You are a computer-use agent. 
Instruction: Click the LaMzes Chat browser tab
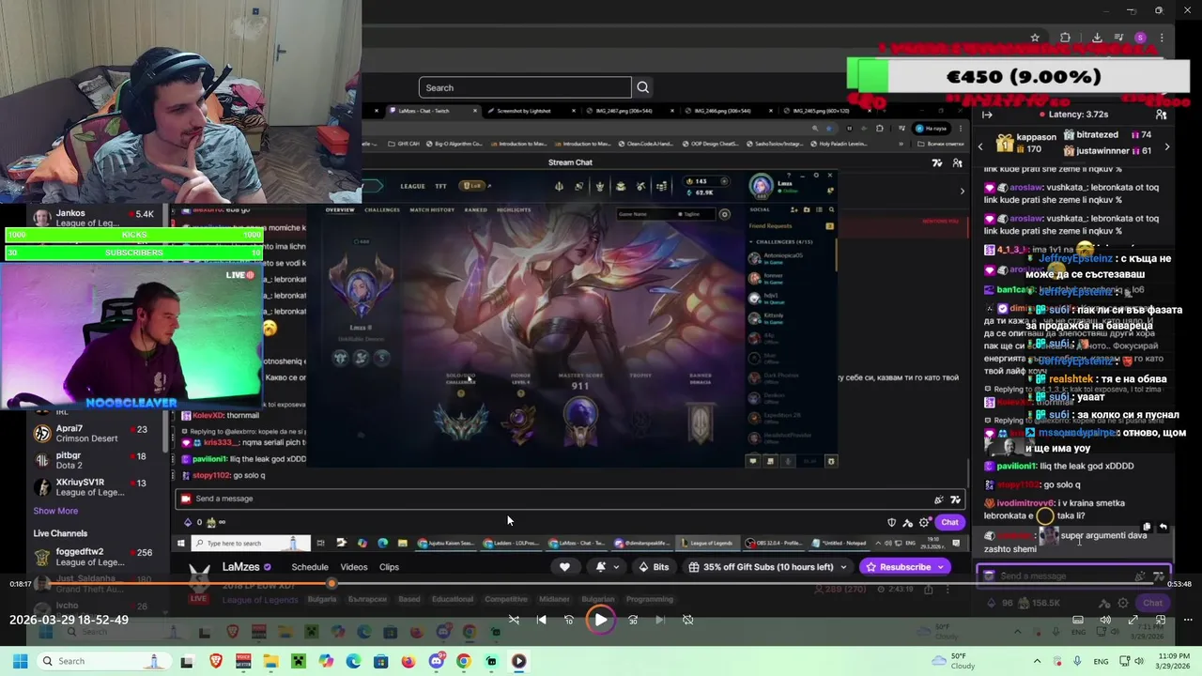click(x=432, y=111)
